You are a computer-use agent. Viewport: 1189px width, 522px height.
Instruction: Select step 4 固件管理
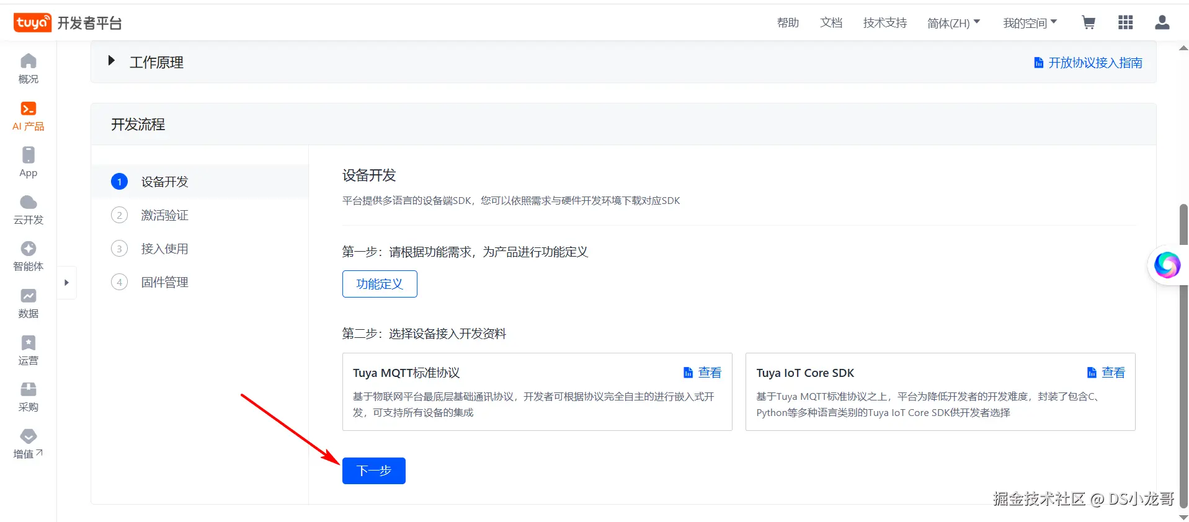point(200,282)
